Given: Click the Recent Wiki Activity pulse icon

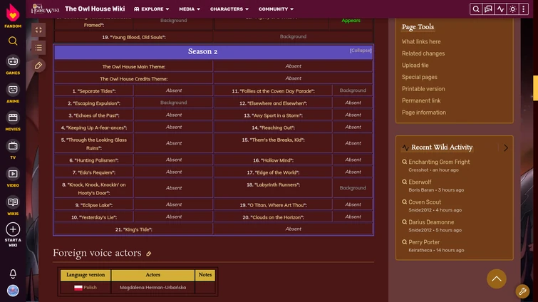Looking at the screenshot, I should coord(405,147).
